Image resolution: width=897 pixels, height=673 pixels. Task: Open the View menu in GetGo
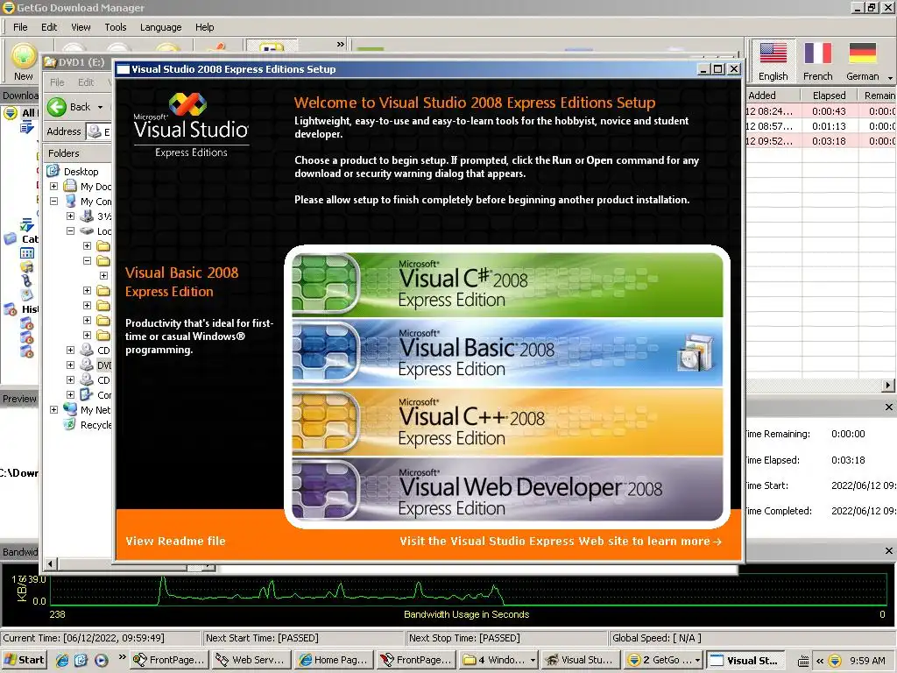point(81,27)
